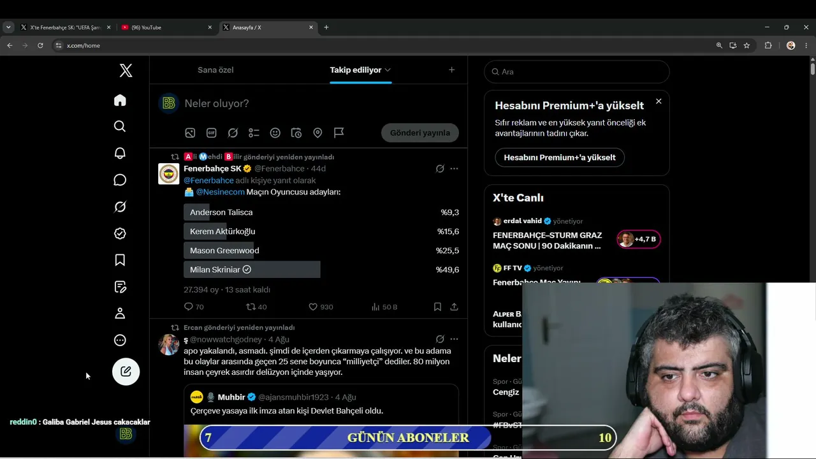Go back to the previous page

(10, 46)
